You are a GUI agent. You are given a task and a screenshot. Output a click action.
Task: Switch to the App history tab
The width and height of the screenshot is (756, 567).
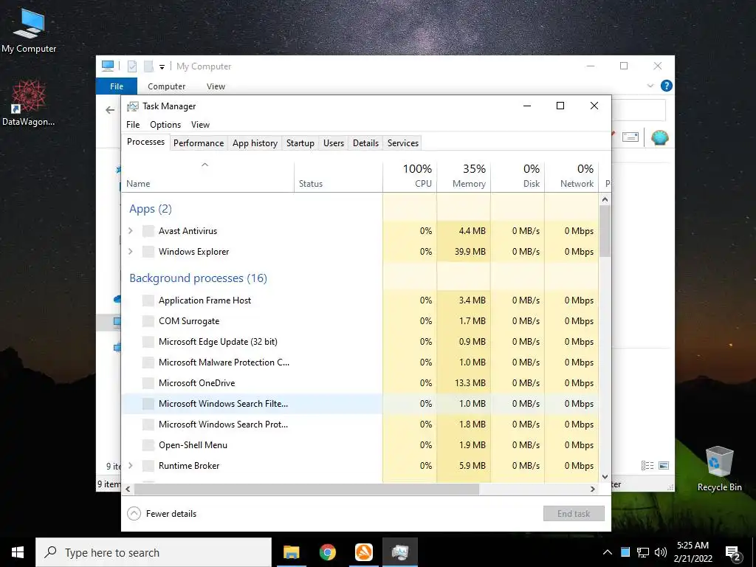[x=255, y=143]
